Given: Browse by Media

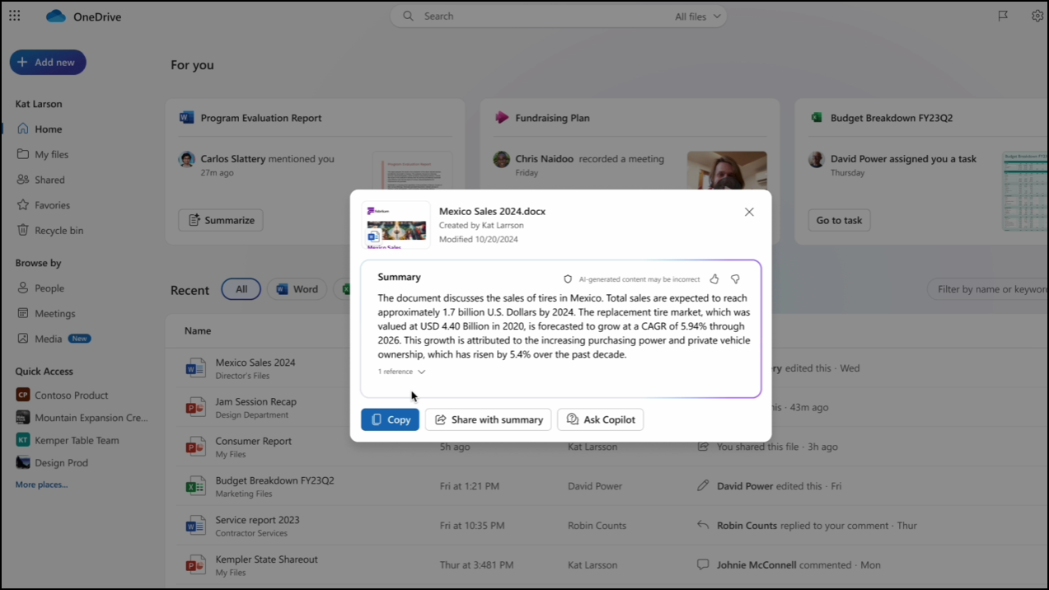Looking at the screenshot, I should click(48, 339).
